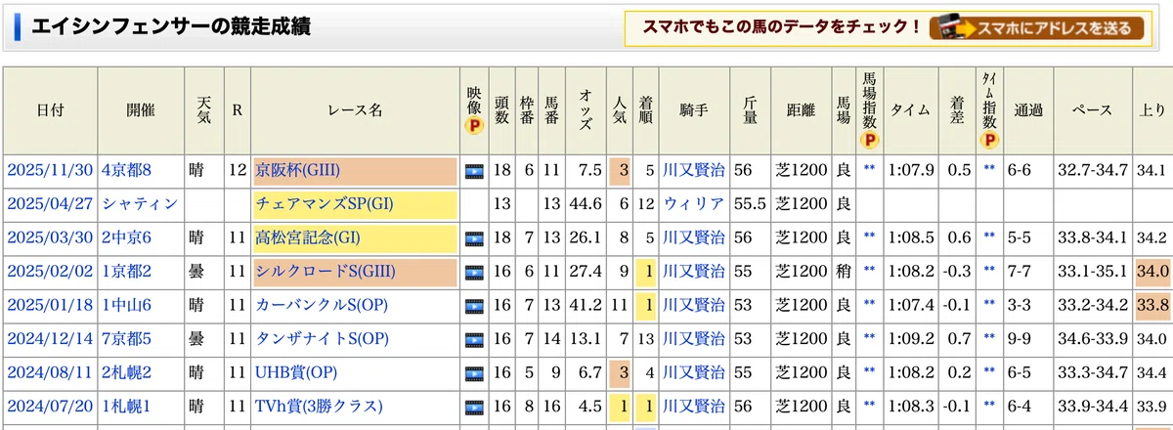
Task: Play video for シルクロードS(GIII) race
Action: tap(475, 272)
